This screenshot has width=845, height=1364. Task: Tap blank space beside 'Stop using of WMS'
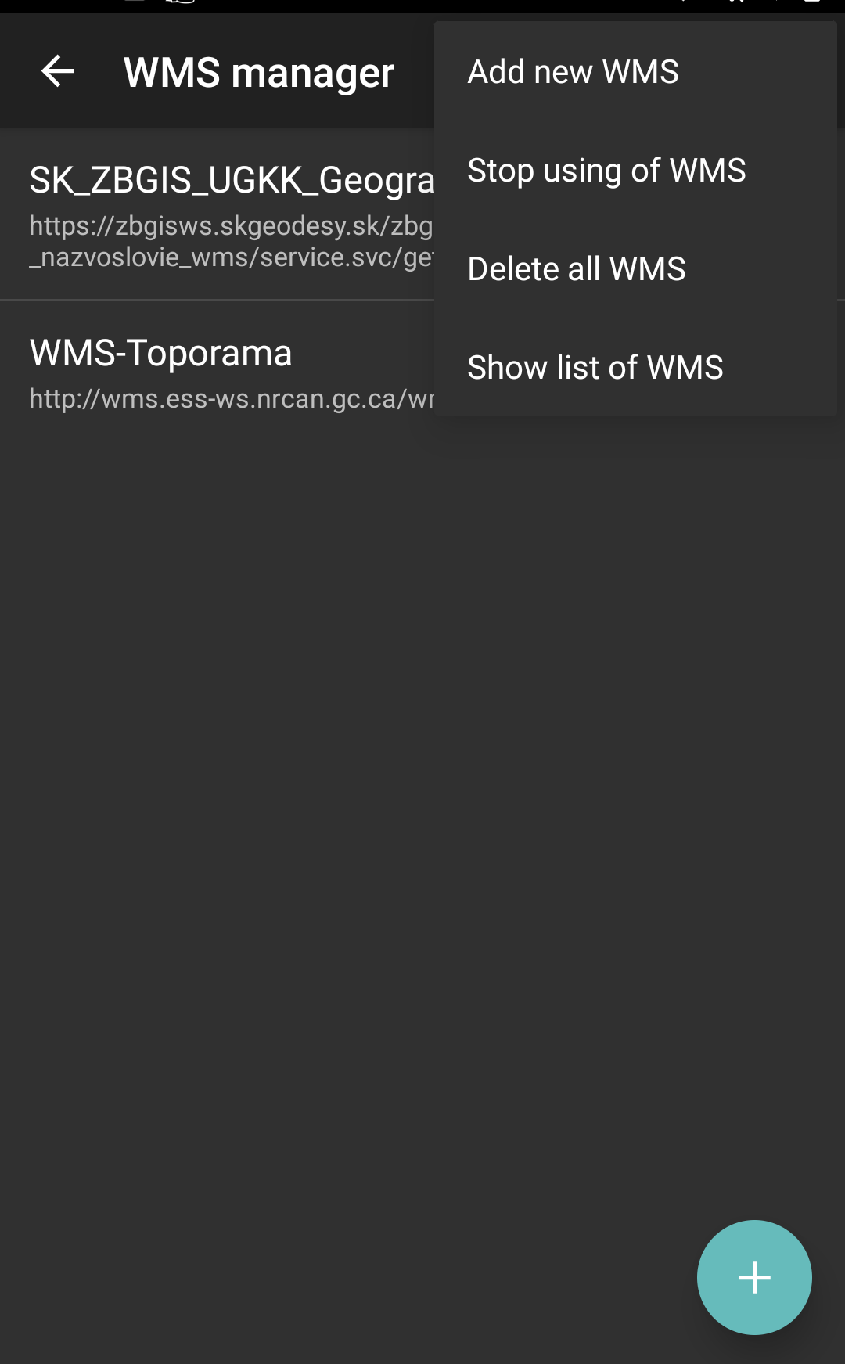click(790, 171)
